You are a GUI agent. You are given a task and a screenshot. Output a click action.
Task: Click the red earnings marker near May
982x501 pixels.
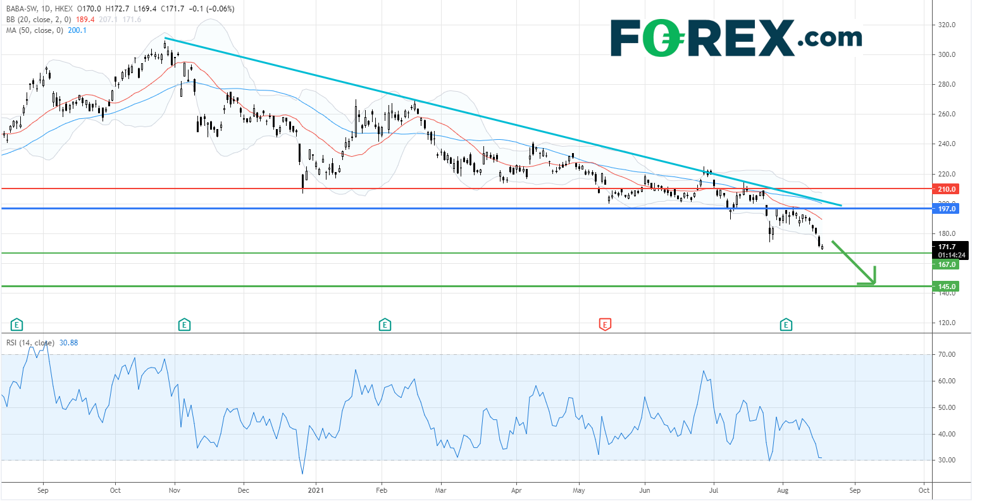(x=605, y=325)
